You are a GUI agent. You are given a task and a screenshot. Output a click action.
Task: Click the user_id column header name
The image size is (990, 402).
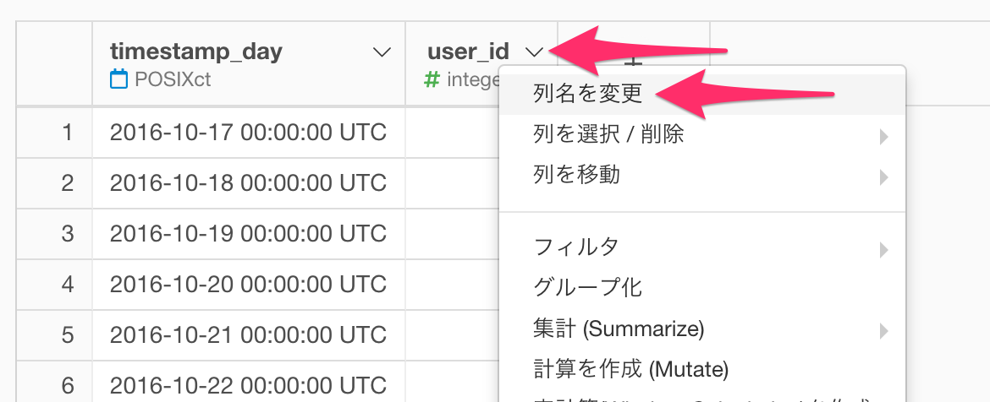pyautogui.click(x=469, y=52)
